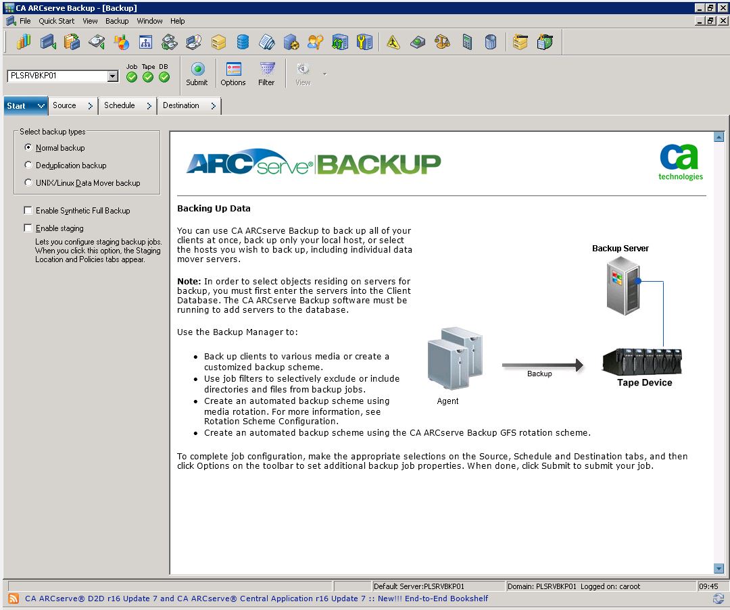Viewport: 730px width, 610px height.
Task: Click the bar chart icon in the navigation toolbar
Action: pyautogui.click(x=24, y=42)
